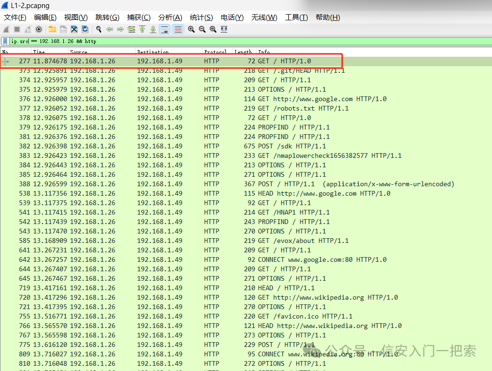Click the stop capture square icon
Viewport: 492px width, 371px height.
pyautogui.click(x=17, y=29)
